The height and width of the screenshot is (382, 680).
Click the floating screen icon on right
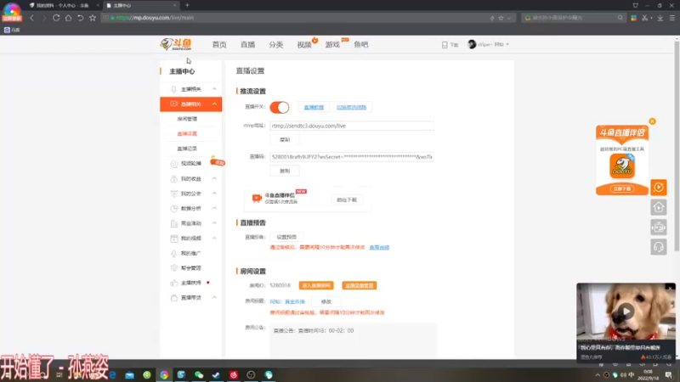pyautogui.click(x=658, y=227)
